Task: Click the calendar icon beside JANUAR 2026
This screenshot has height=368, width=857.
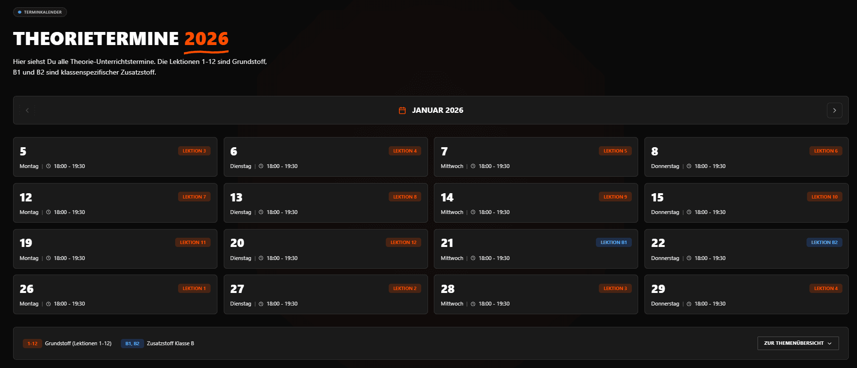Action: coord(402,110)
